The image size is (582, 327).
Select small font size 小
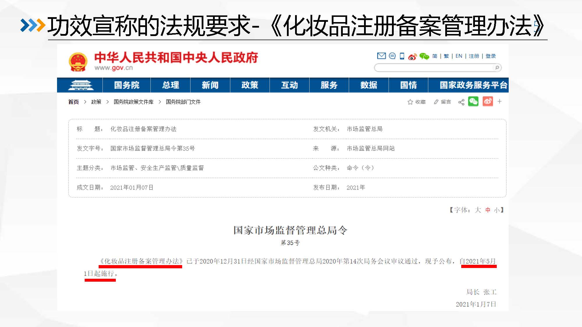(x=496, y=210)
